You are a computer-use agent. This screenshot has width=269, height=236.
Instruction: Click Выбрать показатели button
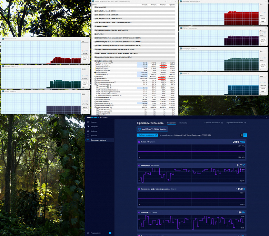click(x=147, y=135)
